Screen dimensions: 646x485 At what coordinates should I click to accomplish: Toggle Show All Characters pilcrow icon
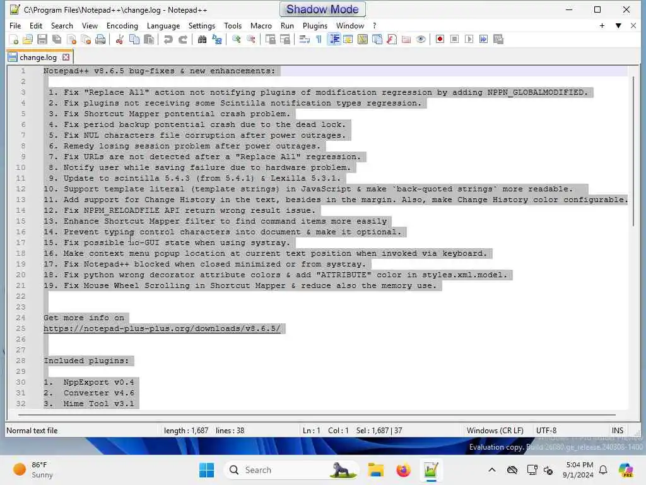point(319,40)
